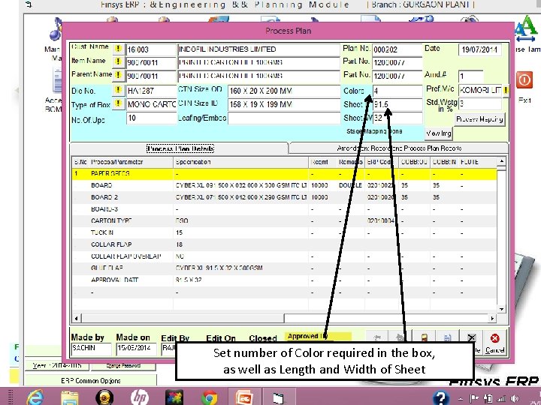The image size is (541, 405).
Task: Click the Sheet length field showing 91.5
Action: [x=397, y=104]
